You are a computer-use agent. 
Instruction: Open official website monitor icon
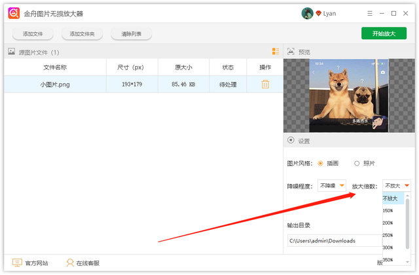[x=17, y=263]
